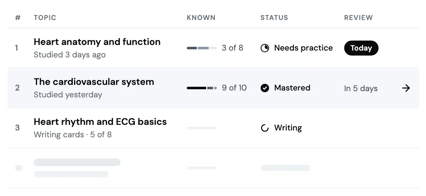Click the Mastered checkmark circle icon
Image resolution: width=426 pixels, height=196 pixels.
(265, 88)
